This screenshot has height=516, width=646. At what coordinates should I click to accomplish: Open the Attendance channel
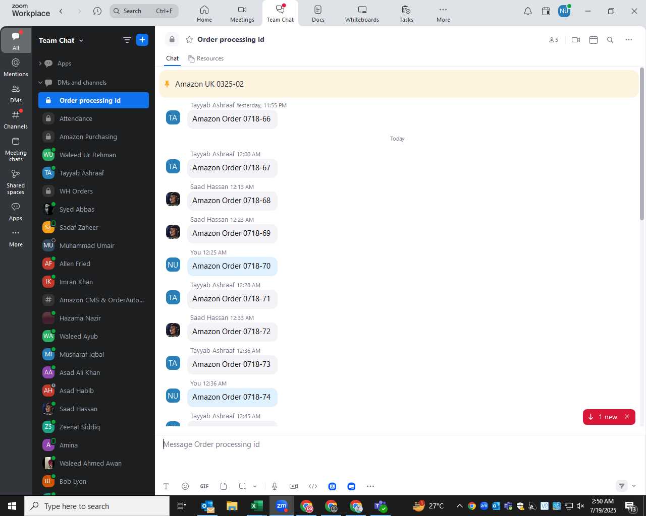[x=93, y=119]
